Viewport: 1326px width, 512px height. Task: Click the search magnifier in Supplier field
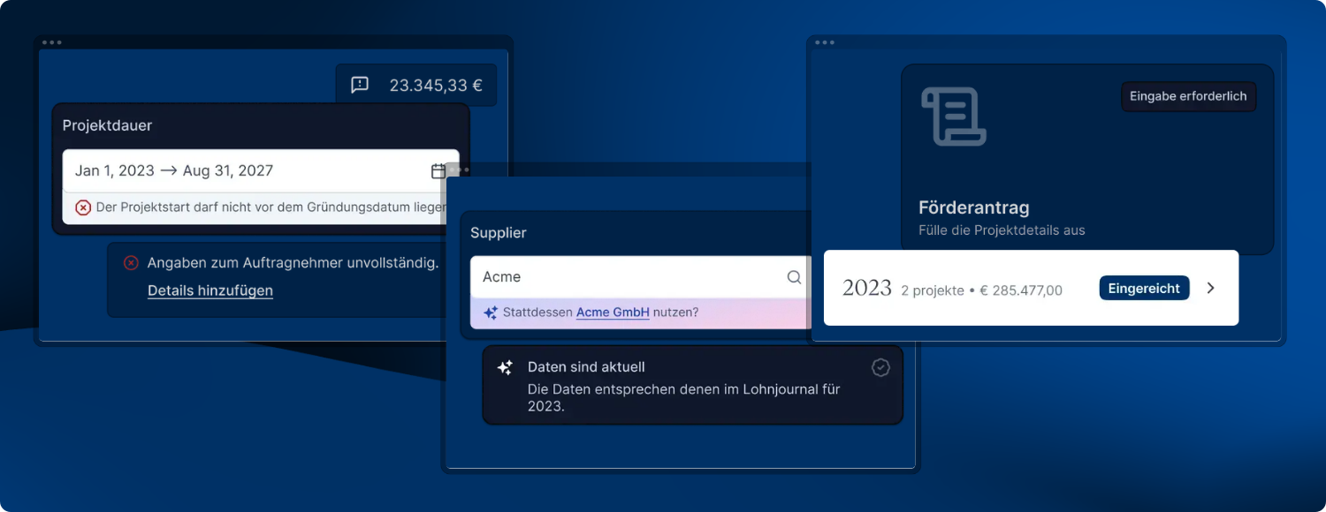794,277
